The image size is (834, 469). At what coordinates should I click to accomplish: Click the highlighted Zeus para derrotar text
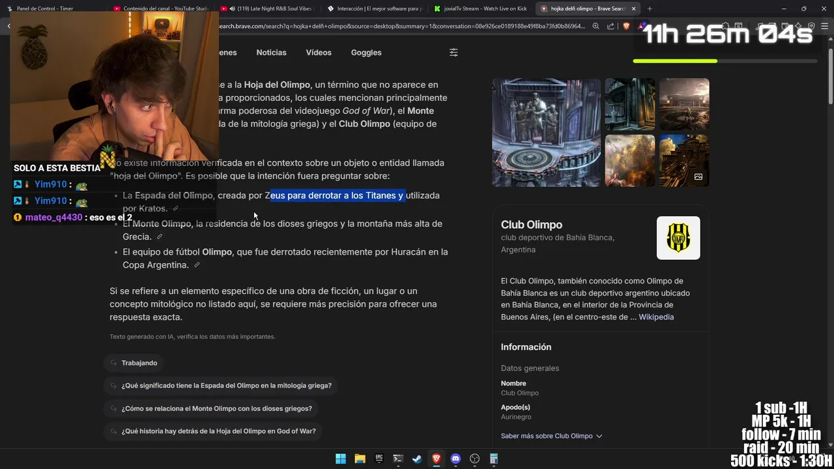(x=338, y=195)
